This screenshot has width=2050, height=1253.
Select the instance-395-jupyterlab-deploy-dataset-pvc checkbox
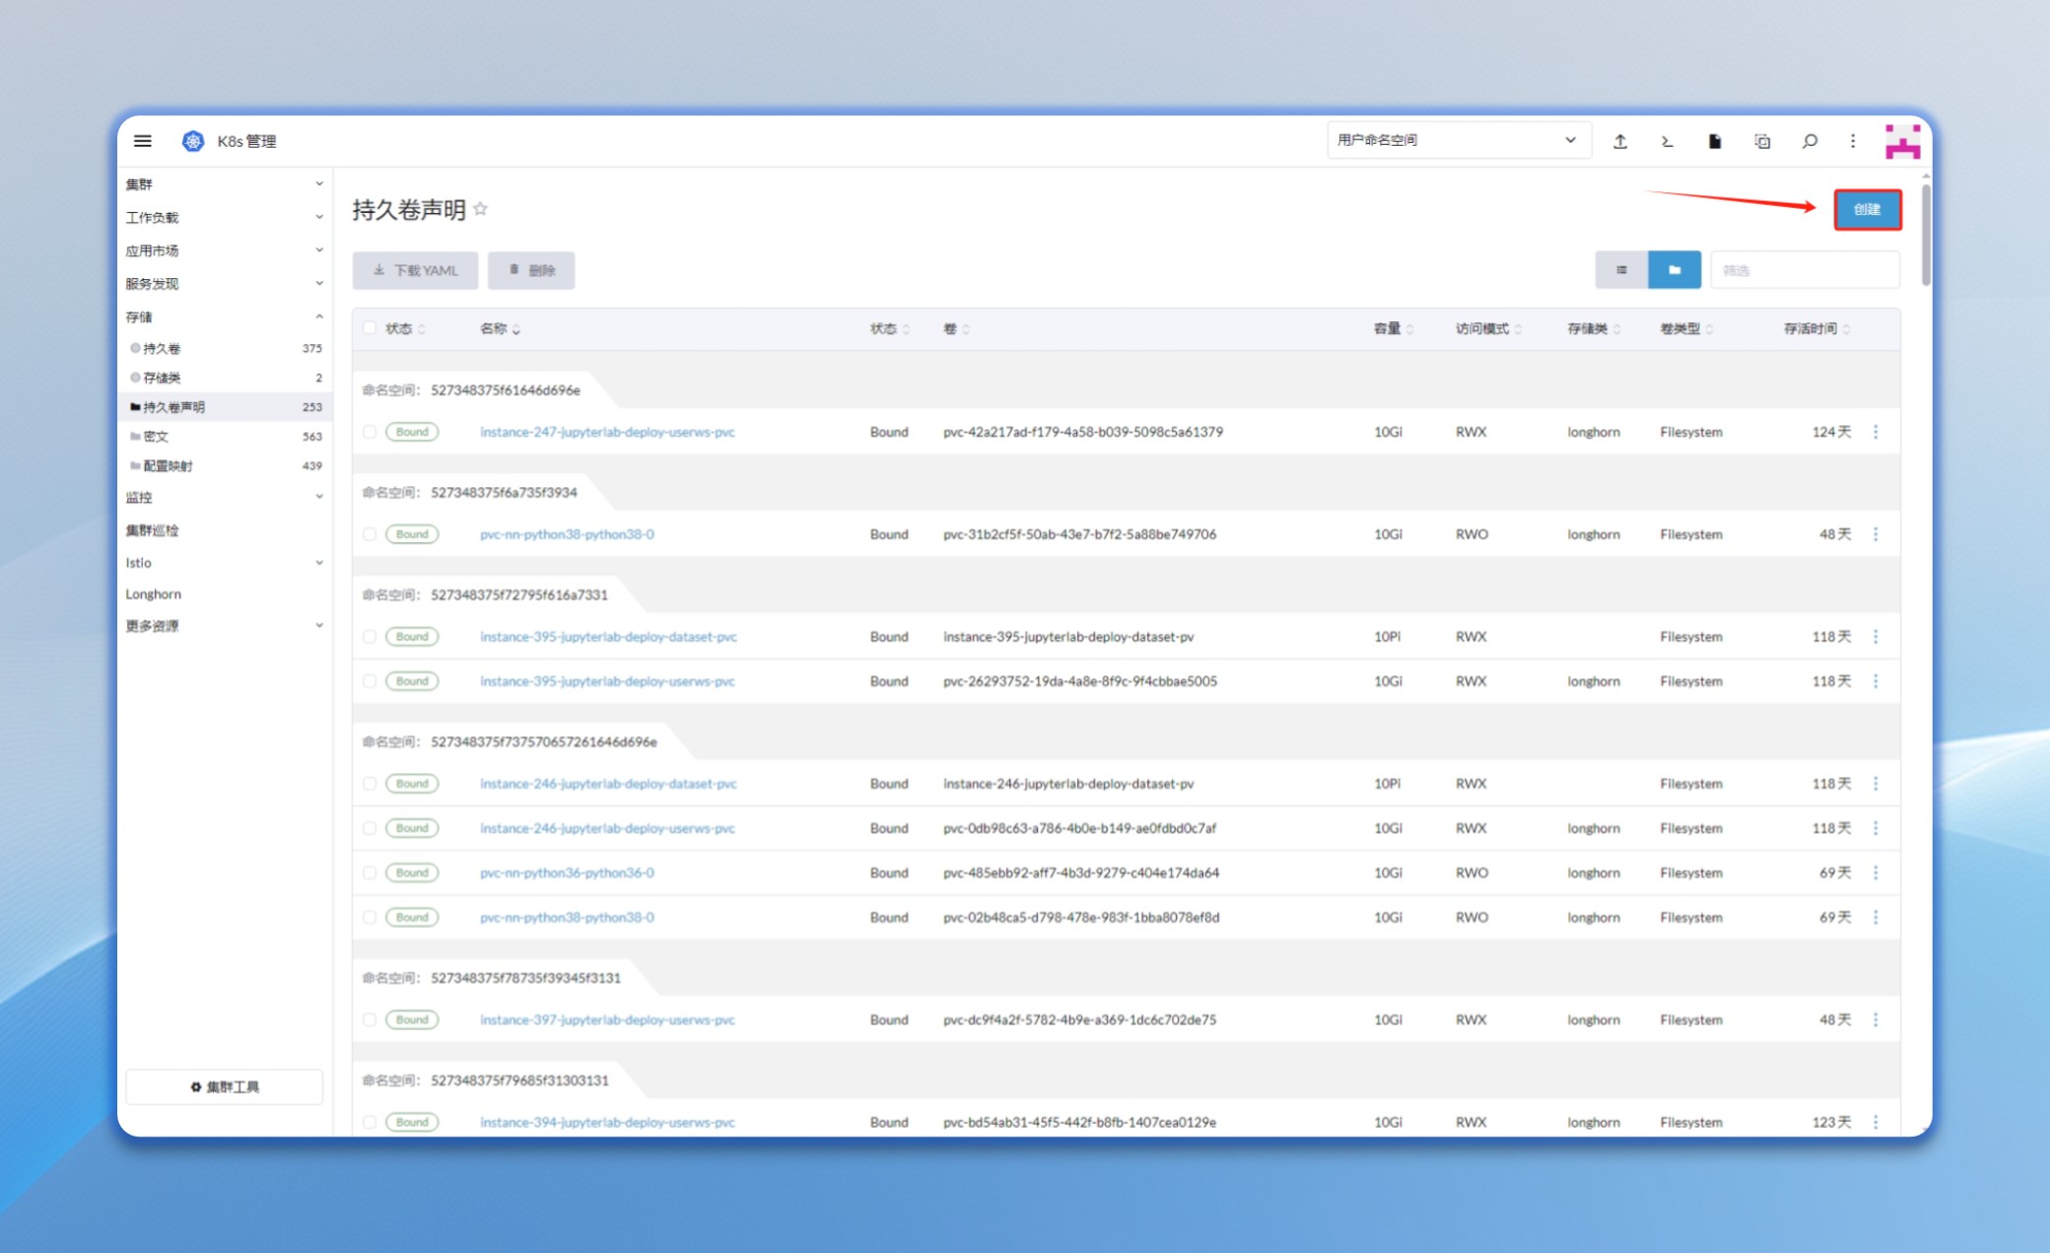click(370, 637)
